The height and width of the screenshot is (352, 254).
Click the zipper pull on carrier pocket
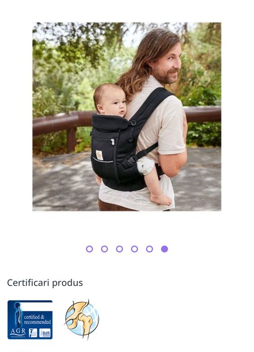(x=113, y=142)
